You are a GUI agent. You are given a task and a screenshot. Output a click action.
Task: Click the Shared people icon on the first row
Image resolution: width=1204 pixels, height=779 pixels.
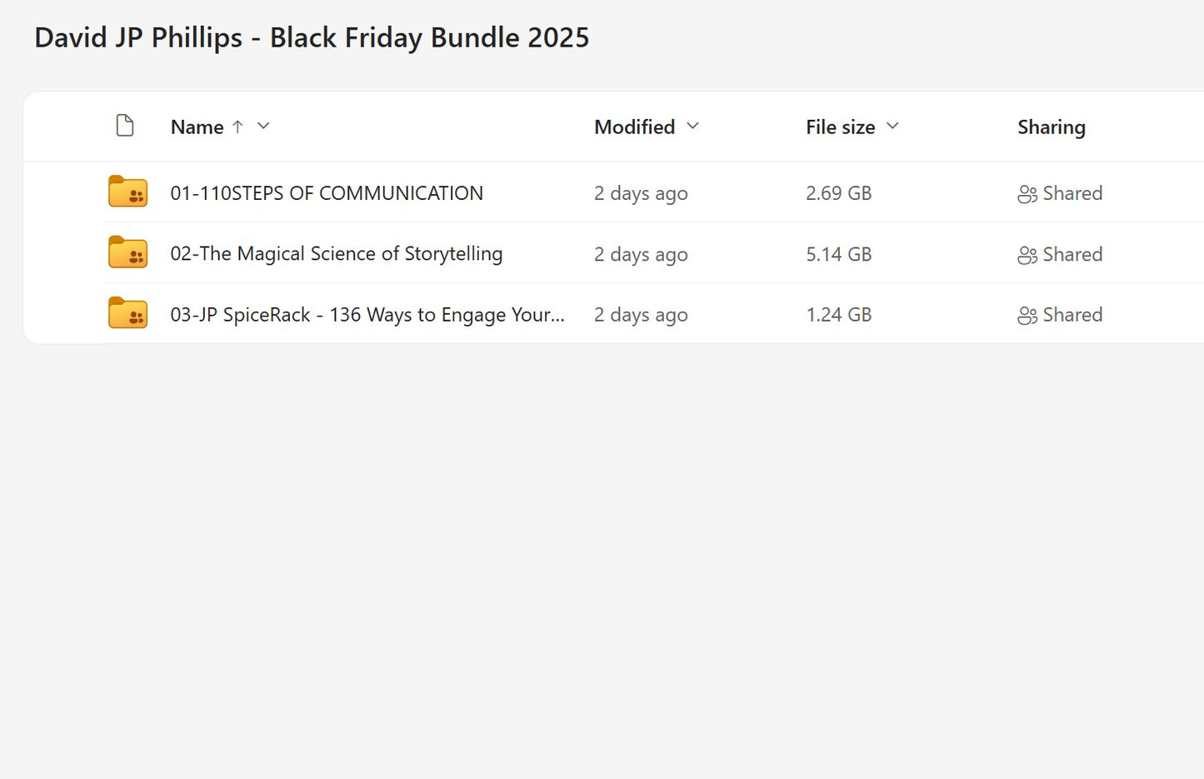1027,192
